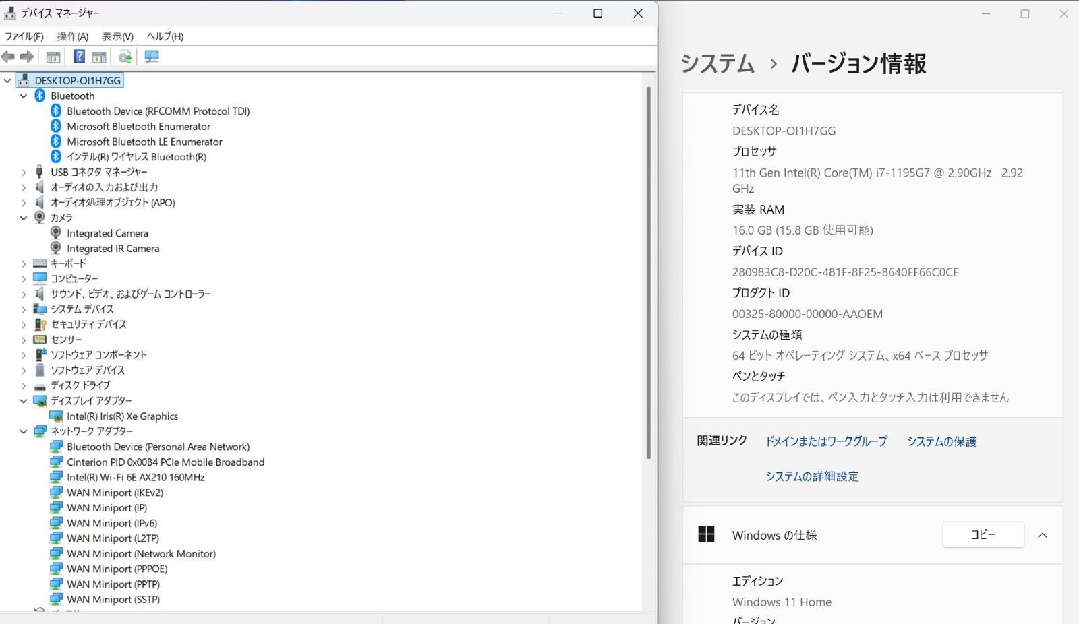Click the Windows logo in Windows の仕様
This screenshot has height=624, width=1079.
pyautogui.click(x=706, y=534)
